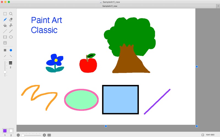220x137 pixels.
Task: Select the Eraser tool
Action: coord(11,19)
